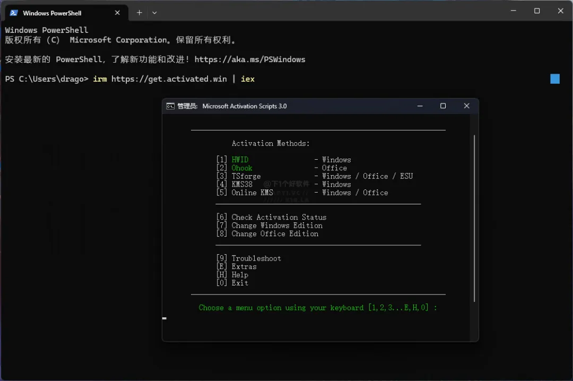The image size is (573, 381).
Task: Expand the terminal profile dropdown chevron
Action: pyautogui.click(x=154, y=13)
